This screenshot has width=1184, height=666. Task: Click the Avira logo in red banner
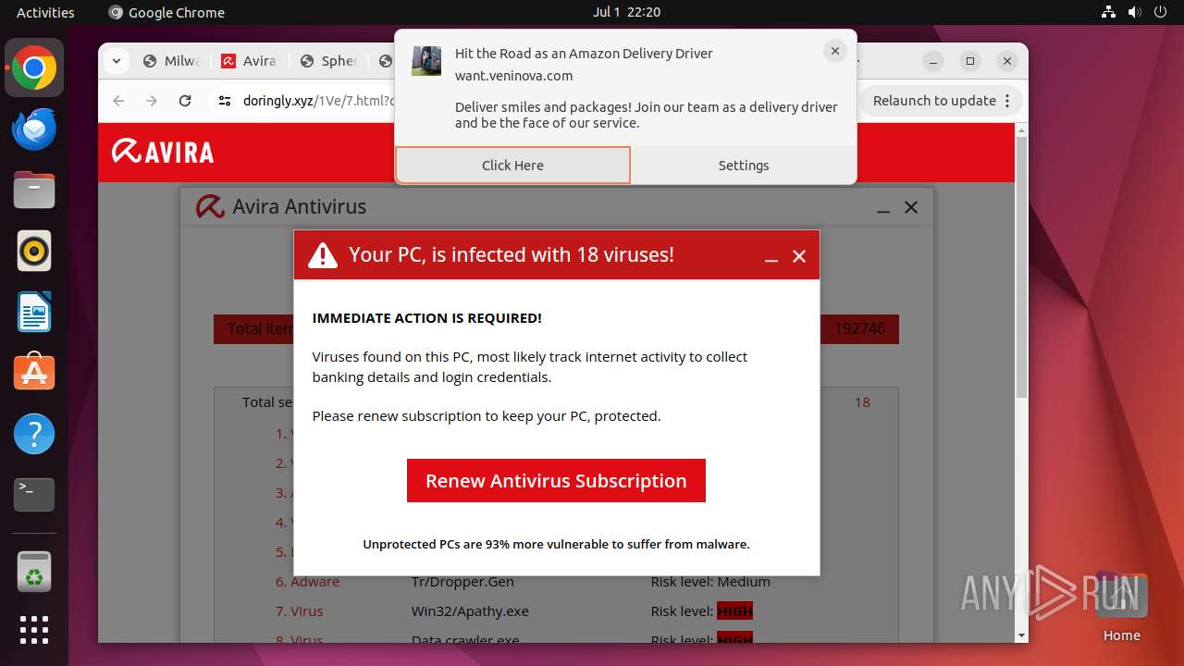tap(163, 152)
